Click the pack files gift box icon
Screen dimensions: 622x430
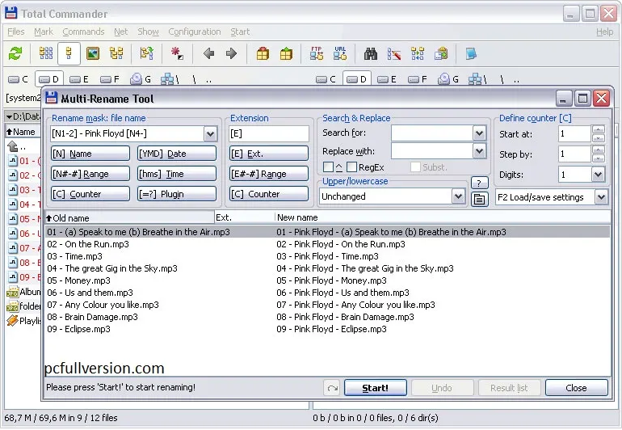click(263, 53)
